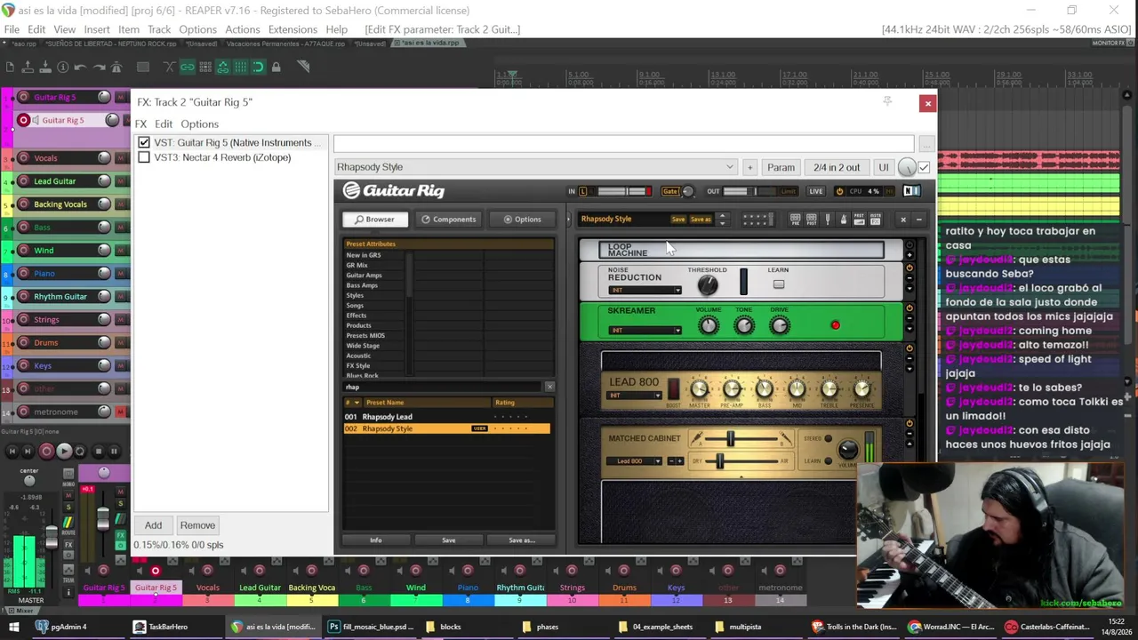This screenshot has height=640, width=1138.
Task: Open the Options menu in FX window
Action: pos(199,124)
